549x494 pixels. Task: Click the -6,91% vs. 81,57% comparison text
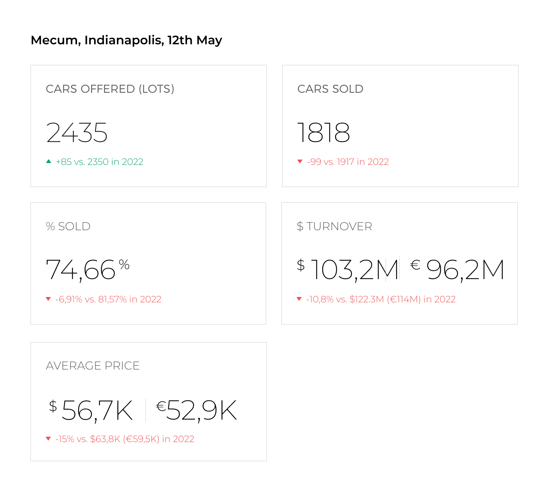(x=108, y=299)
